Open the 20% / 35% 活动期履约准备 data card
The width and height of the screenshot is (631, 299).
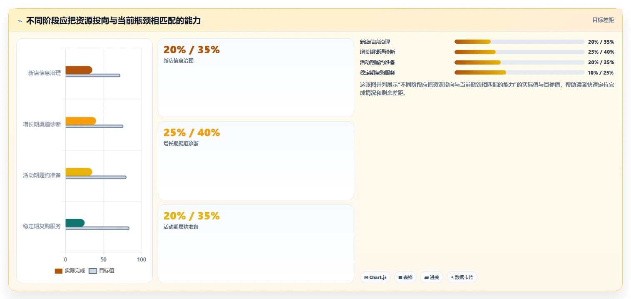click(256, 244)
